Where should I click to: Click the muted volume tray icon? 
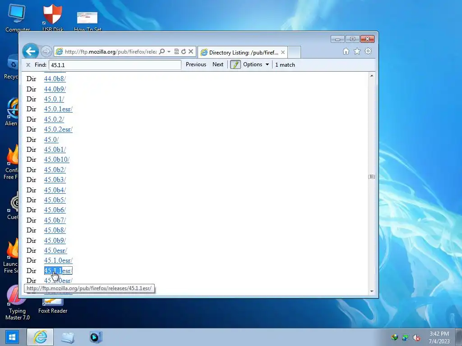[416, 338]
